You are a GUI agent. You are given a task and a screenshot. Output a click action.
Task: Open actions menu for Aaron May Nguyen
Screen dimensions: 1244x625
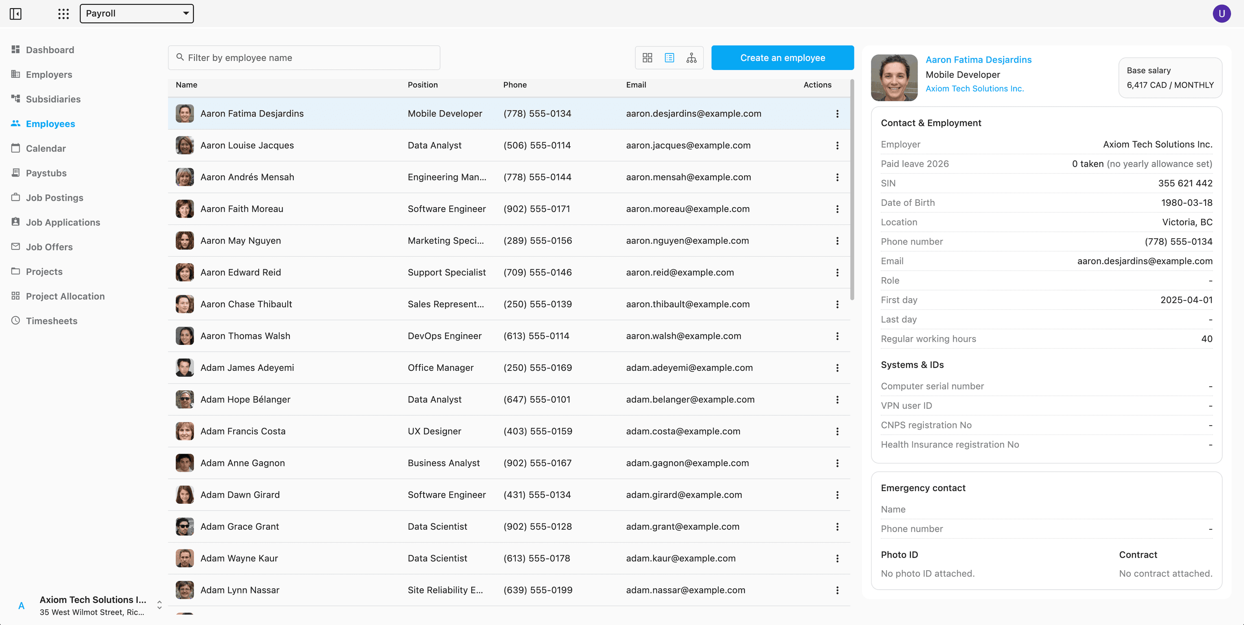(x=837, y=241)
